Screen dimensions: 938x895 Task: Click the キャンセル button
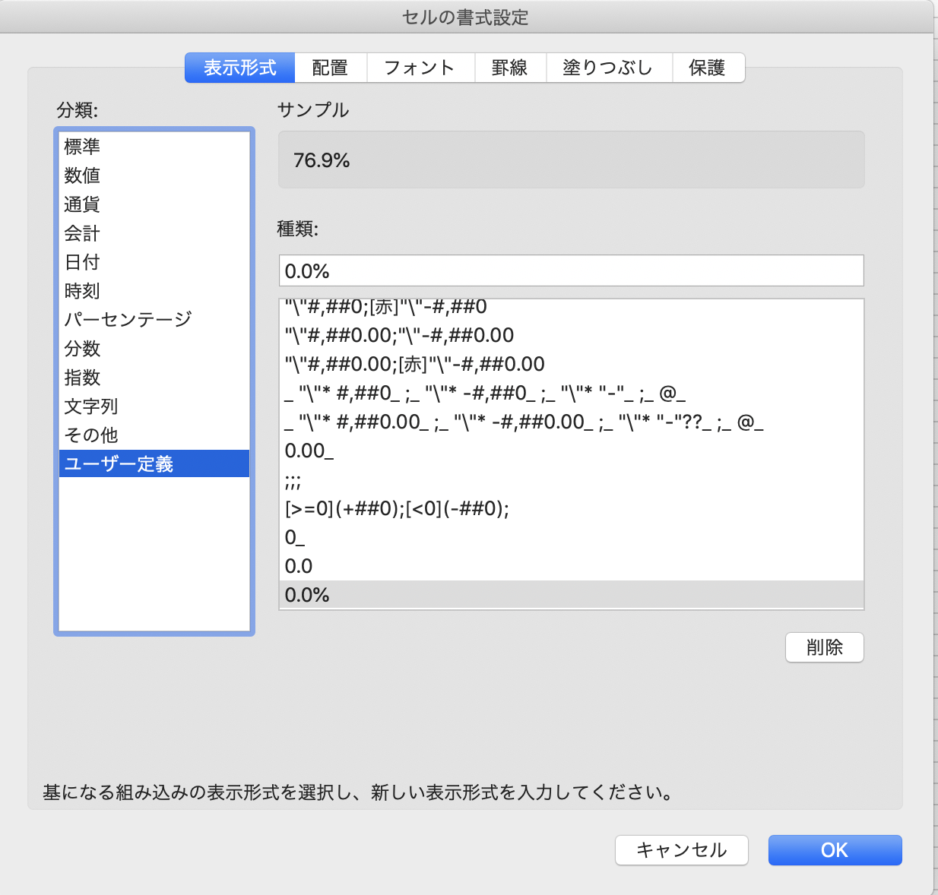coord(681,850)
